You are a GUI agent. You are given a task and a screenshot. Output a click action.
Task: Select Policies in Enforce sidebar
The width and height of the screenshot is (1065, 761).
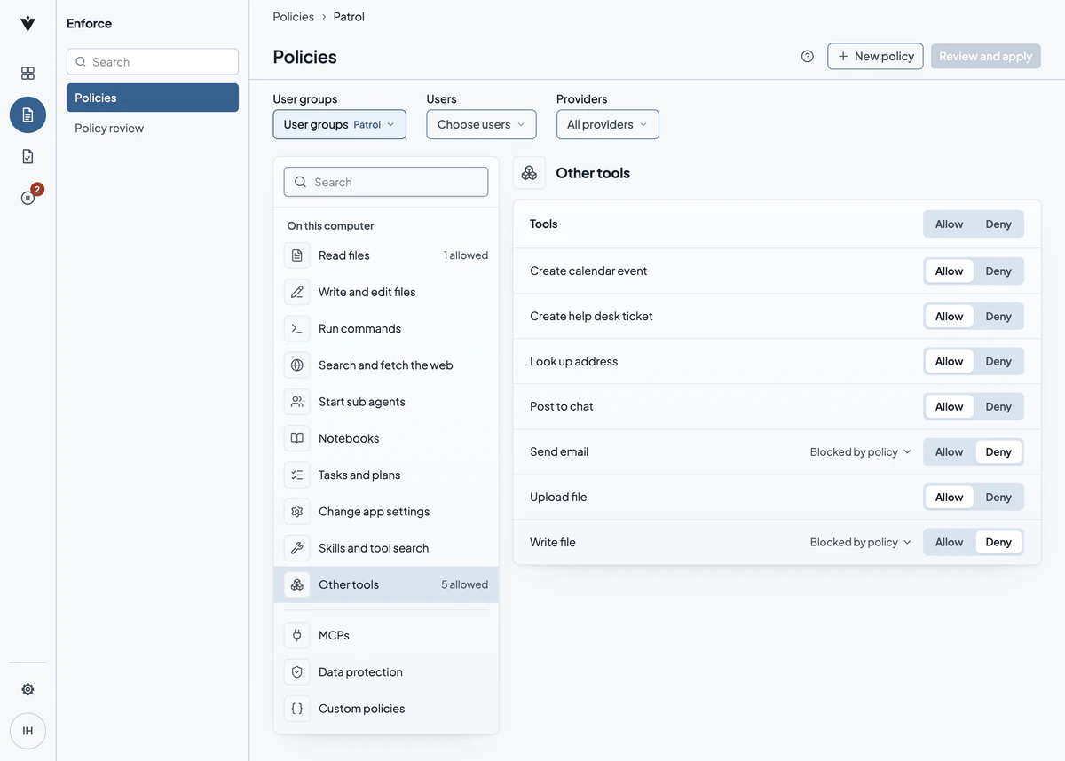[x=153, y=98]
